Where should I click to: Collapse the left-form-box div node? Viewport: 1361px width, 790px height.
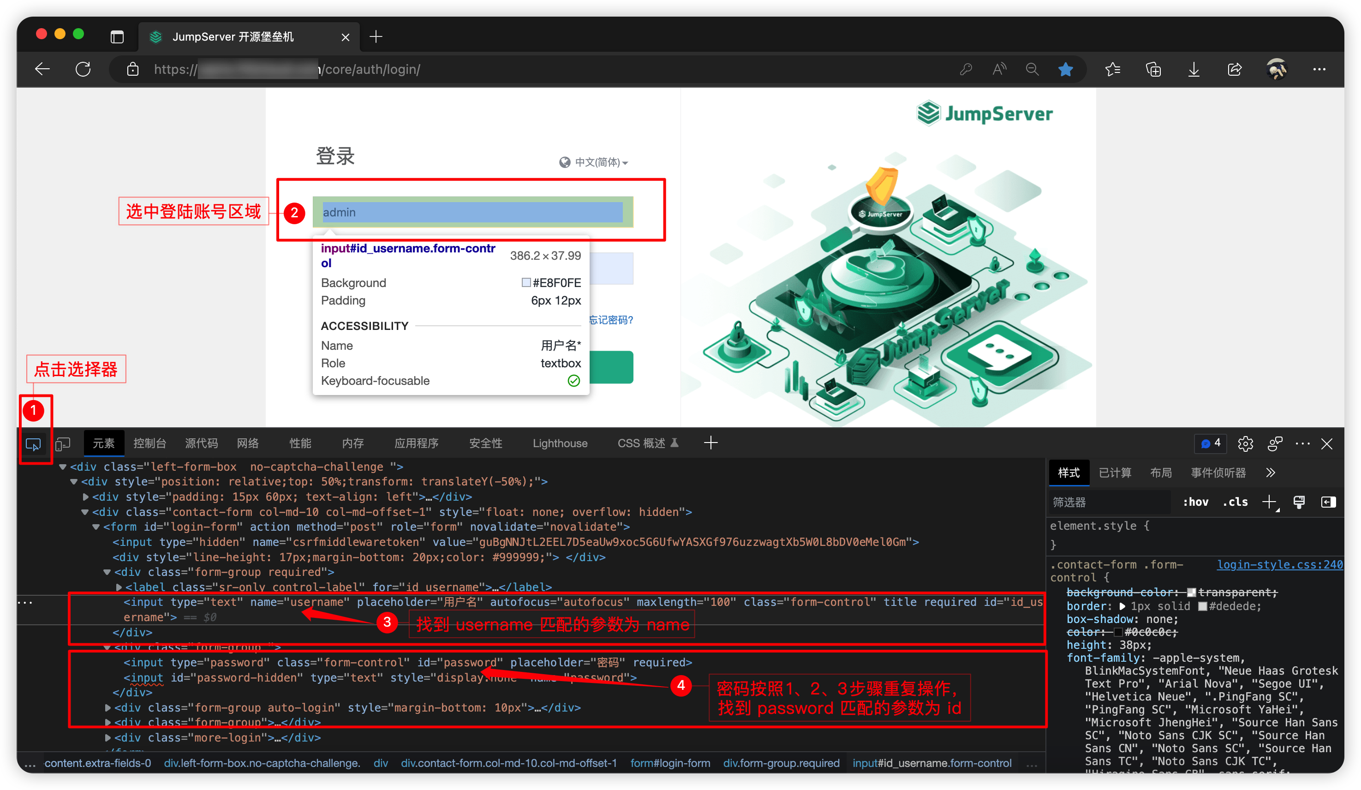point(63,467)
